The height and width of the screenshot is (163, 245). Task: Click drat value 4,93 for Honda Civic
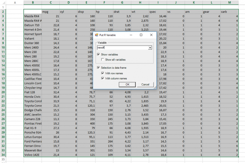pyautogui.click(x=122, y=97)
